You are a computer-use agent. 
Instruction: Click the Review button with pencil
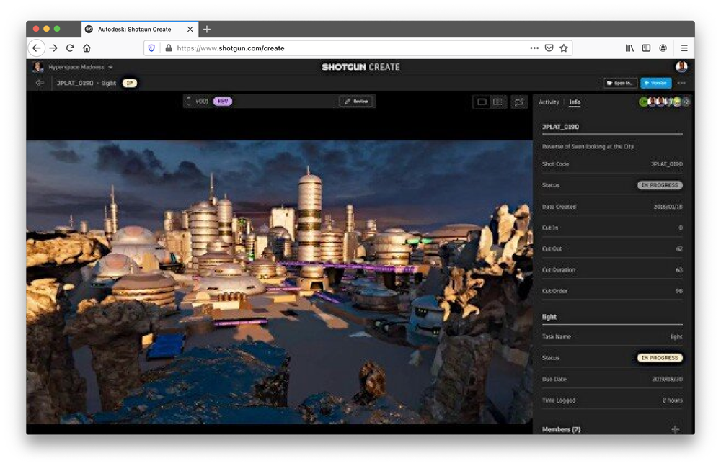(356, 101)
